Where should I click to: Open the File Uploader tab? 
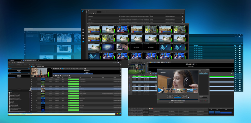tap(39, 65)
